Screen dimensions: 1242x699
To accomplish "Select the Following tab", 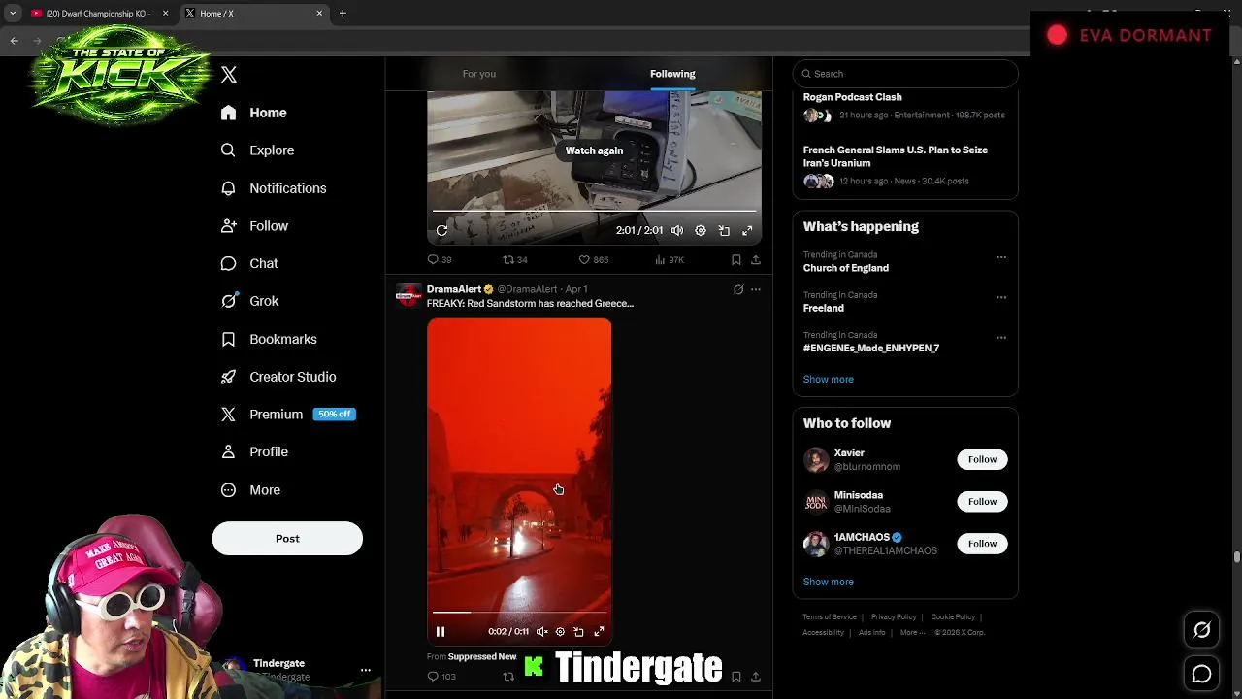I will 672,74.
